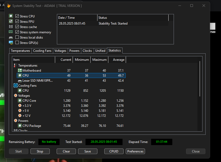Click the orange bolt icon of Voltages group

[16, 96]
